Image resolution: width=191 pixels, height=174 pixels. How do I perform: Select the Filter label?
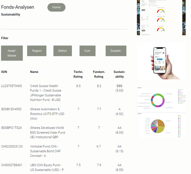[5, 38]
